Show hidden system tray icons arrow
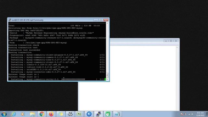The height and width of the screenshot is (117, 208). [x=178, y=114]
